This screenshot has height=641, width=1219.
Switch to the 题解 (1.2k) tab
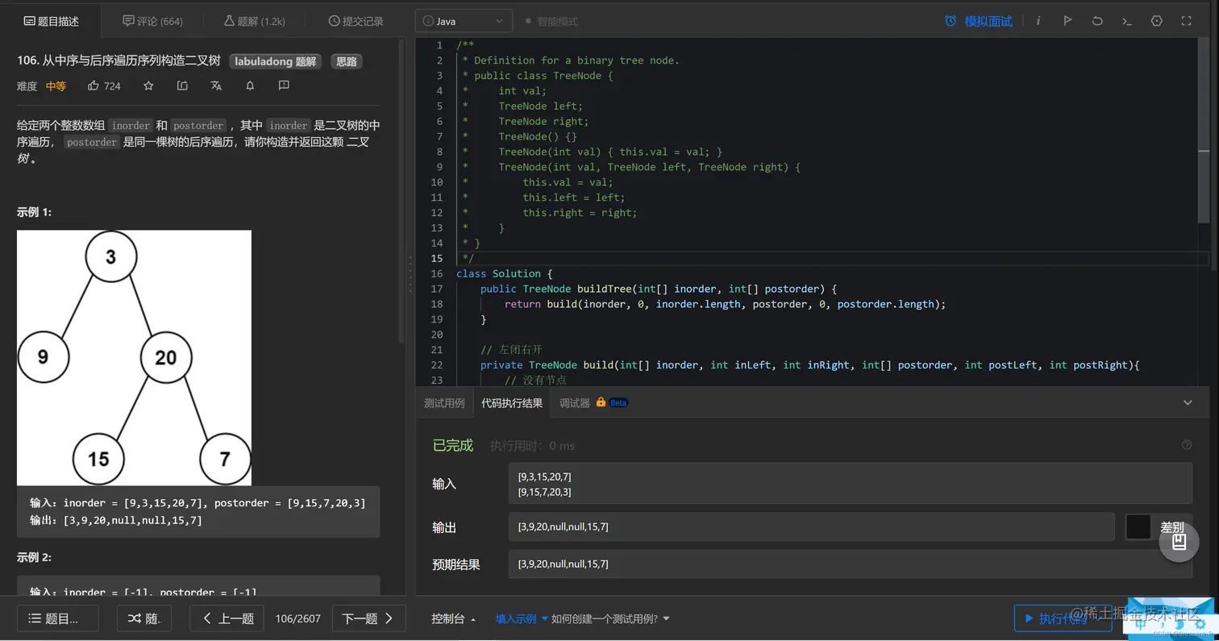coord(254,22)
